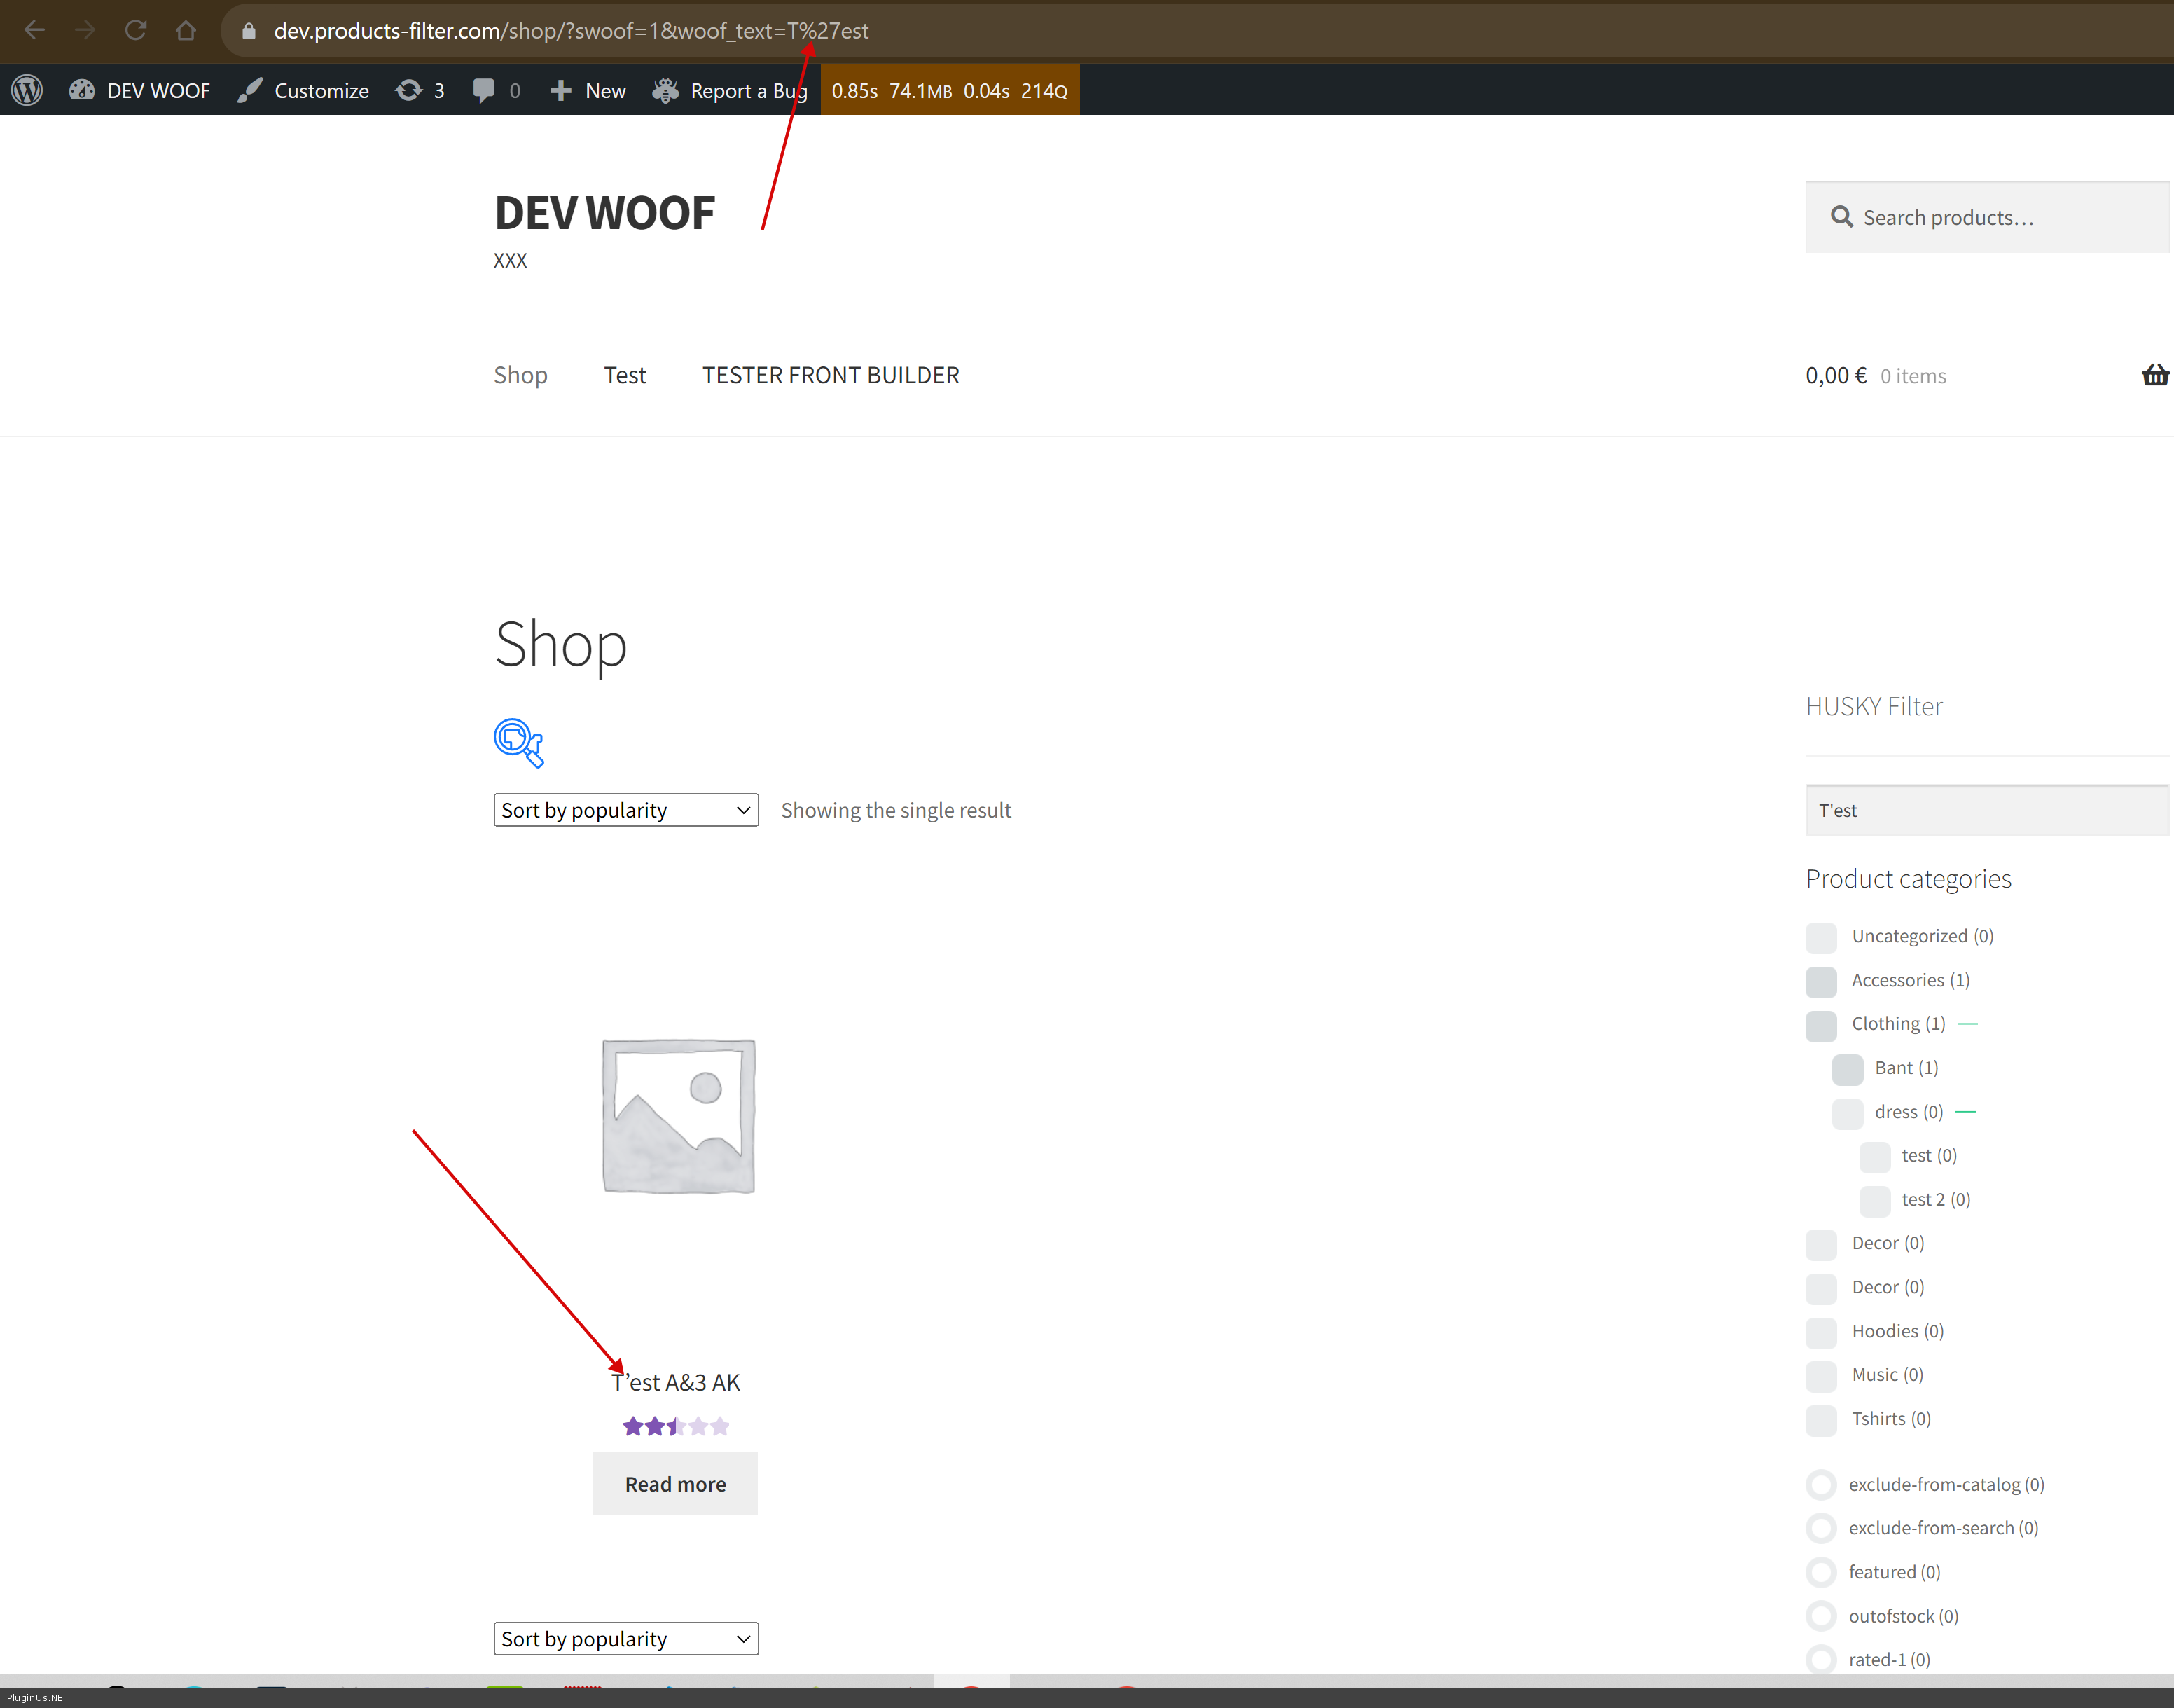
Task: Check the Accessories category checkbox
Action: coord(1821,981)
